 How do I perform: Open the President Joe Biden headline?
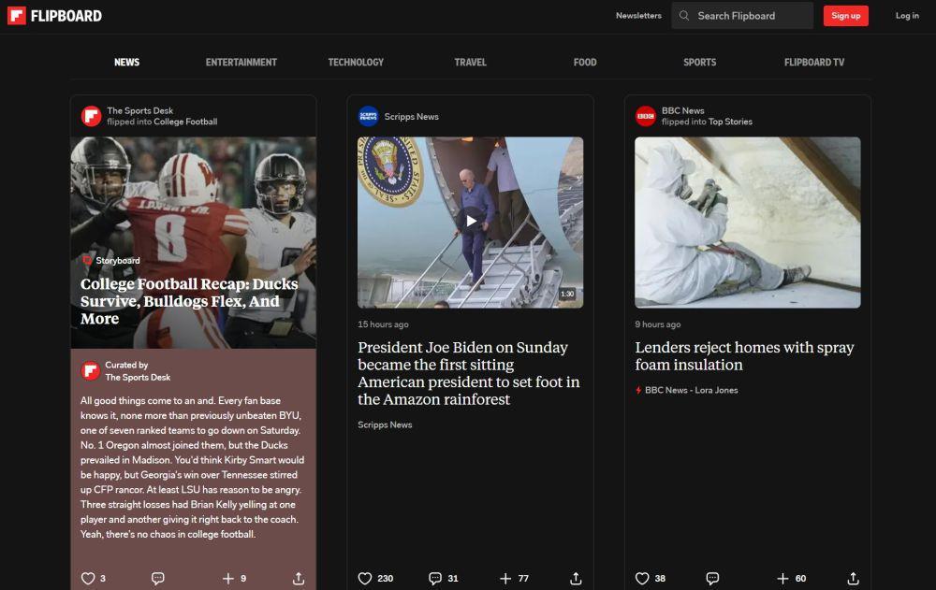click(469, 373)
